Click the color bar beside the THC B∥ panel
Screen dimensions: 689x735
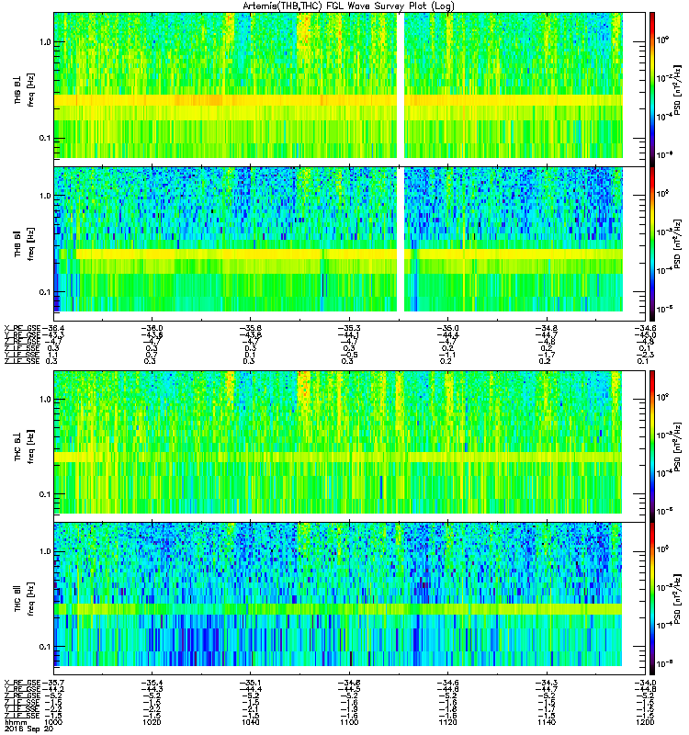(x=652, y=599)
